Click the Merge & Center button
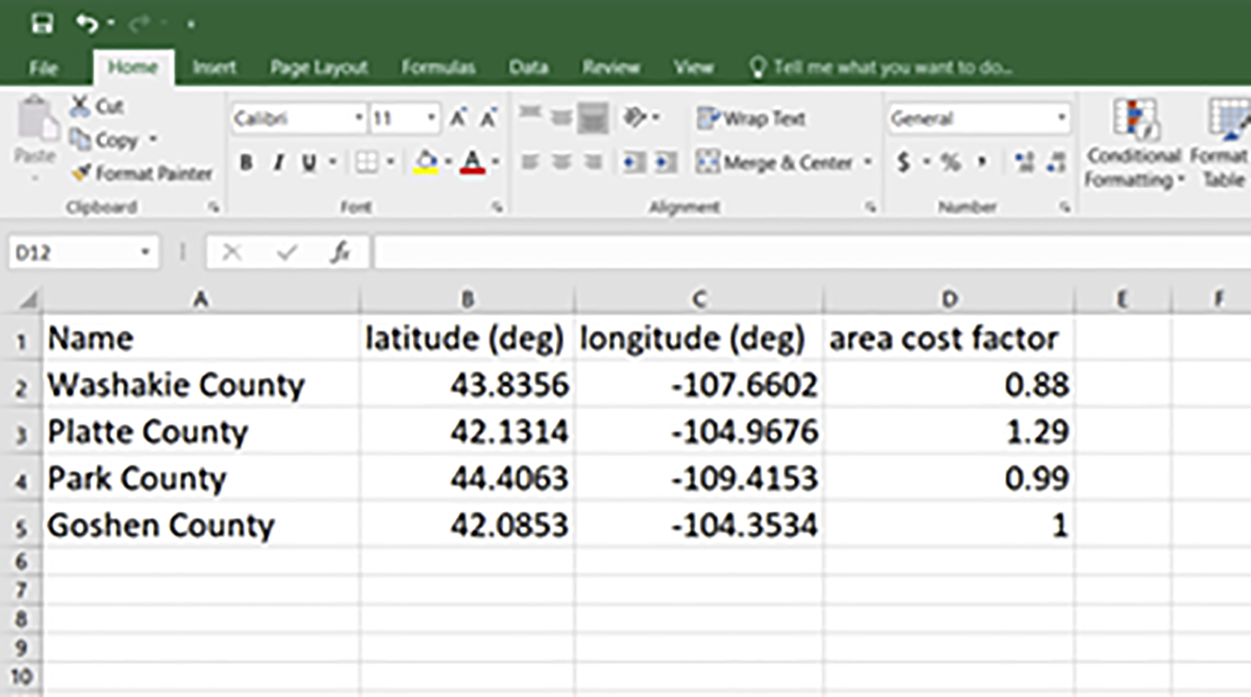The width and height of the screenshot is (1251, 697). 775,162
